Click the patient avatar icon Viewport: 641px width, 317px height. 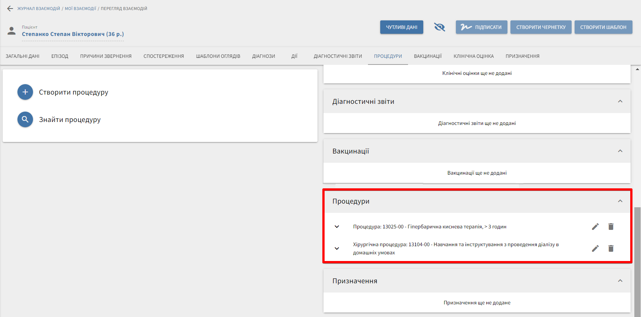pos(12,31)
